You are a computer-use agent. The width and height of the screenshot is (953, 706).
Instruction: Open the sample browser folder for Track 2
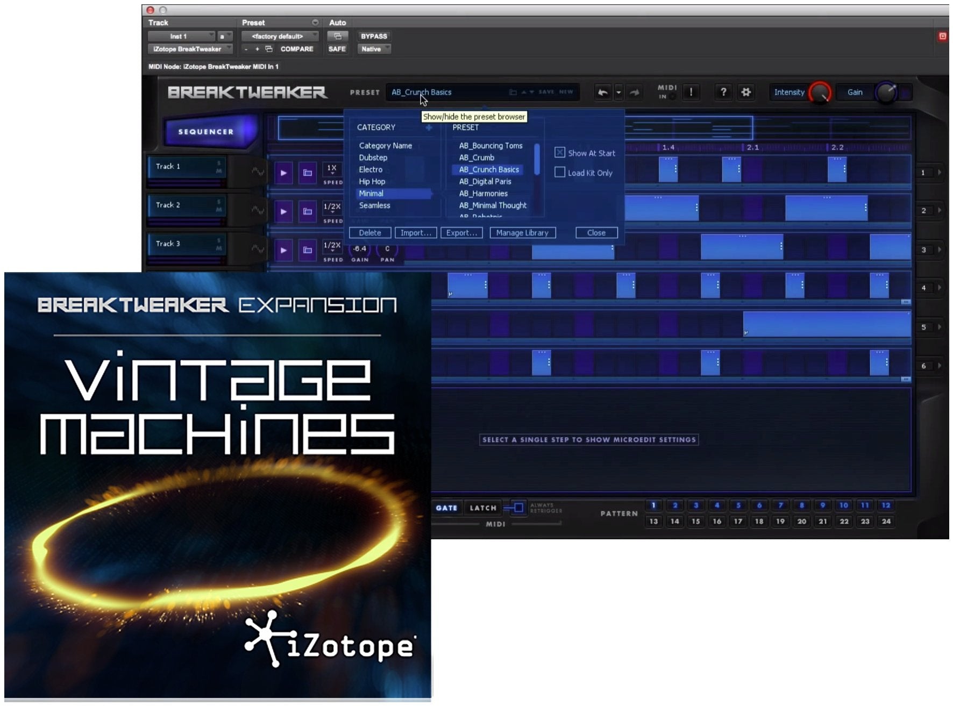(x=307, y=211)
